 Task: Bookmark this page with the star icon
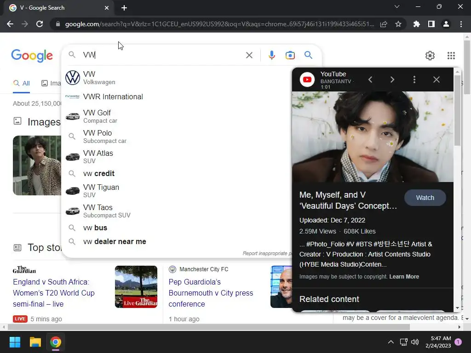pyautogui.click(x=398, y=24)
